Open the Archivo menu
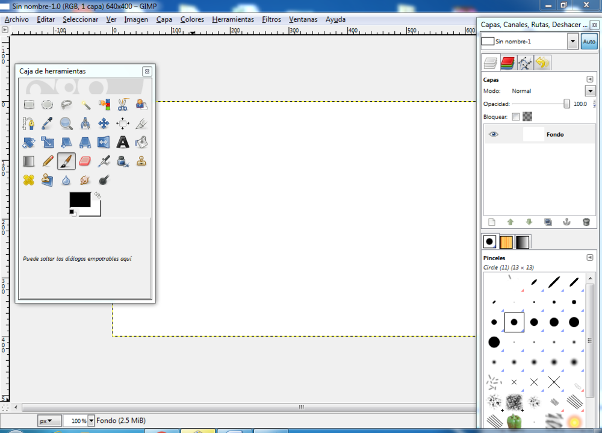602x433 pixels. coord(16,19)
